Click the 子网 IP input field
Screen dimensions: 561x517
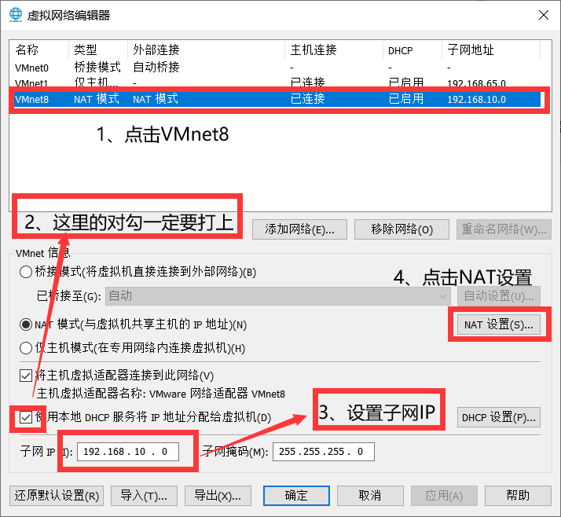coord(128,452)
